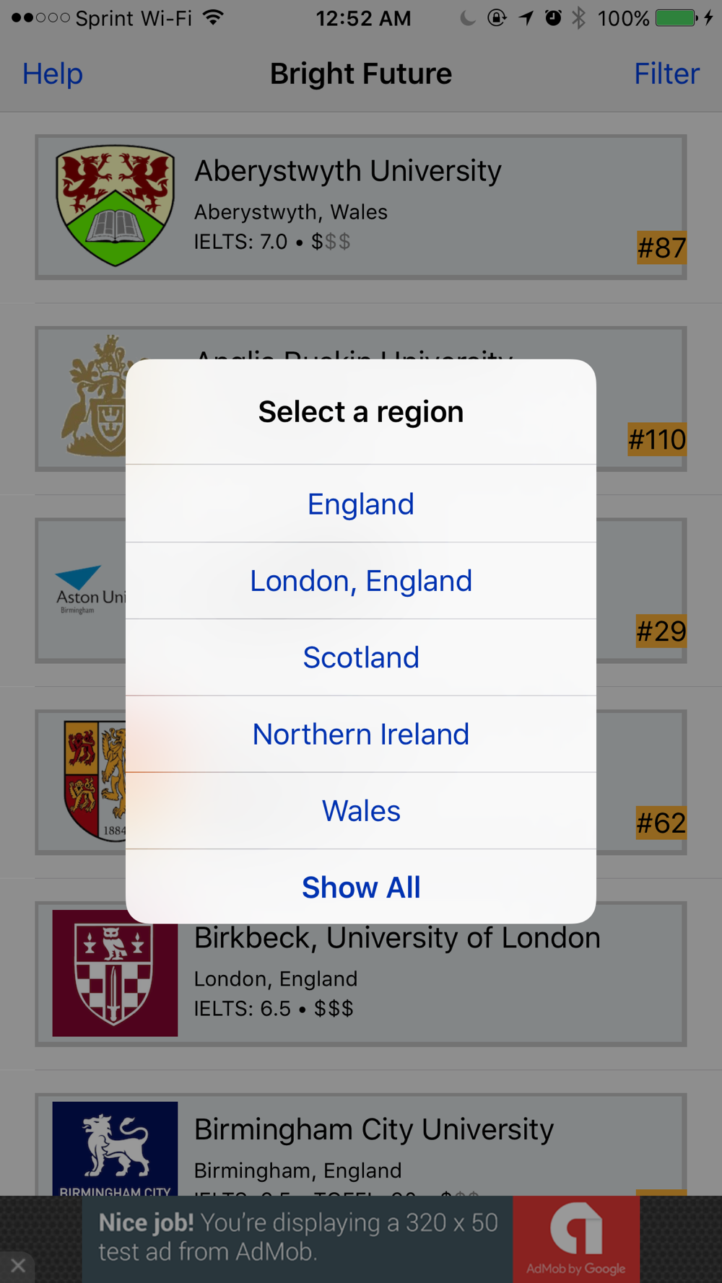The image size is (722, 1283).
Task: Select London, England region
Action: tap(361, 581)
